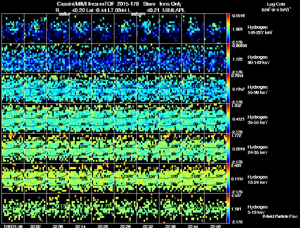The width and height of the screenshot is (300, 228).
Task: Click the Hydrogen 5-13 keV color bar
Action: point(228,208)
